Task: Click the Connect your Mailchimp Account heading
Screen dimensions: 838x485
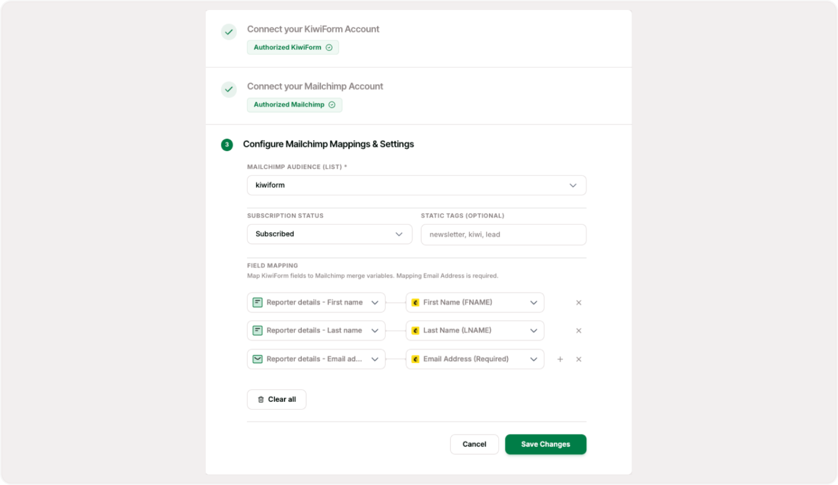Action: pos(315,86)
